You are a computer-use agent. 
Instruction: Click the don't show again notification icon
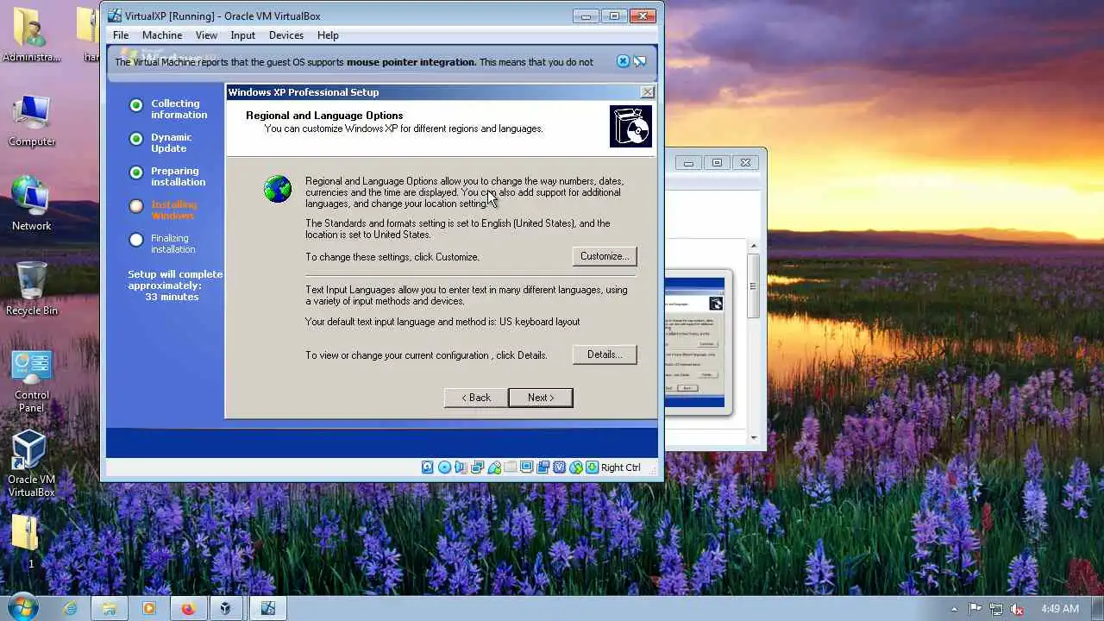point(640,61)
